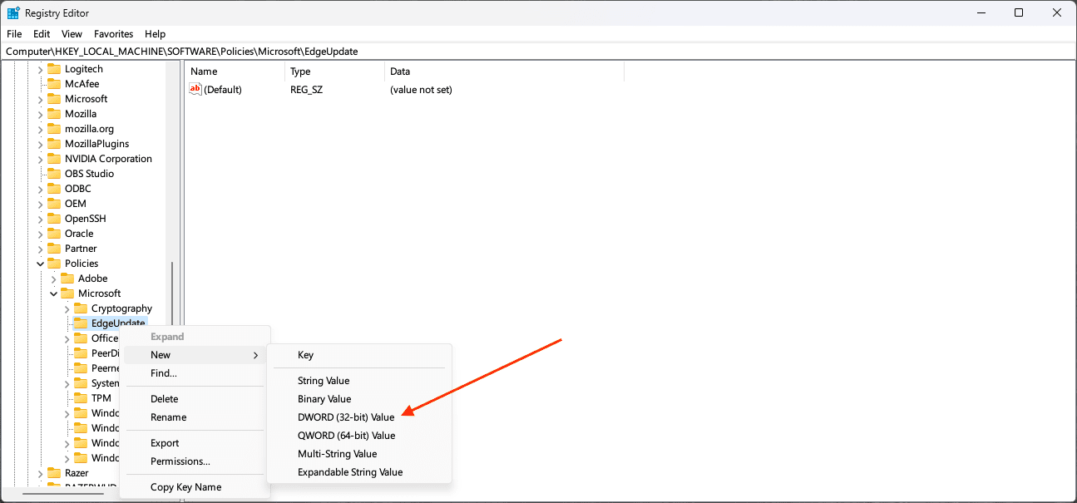The height and width of the screenshot is (503, 1077).
Task: Select Find... in the context menu
Action: (x=195, y=373)
